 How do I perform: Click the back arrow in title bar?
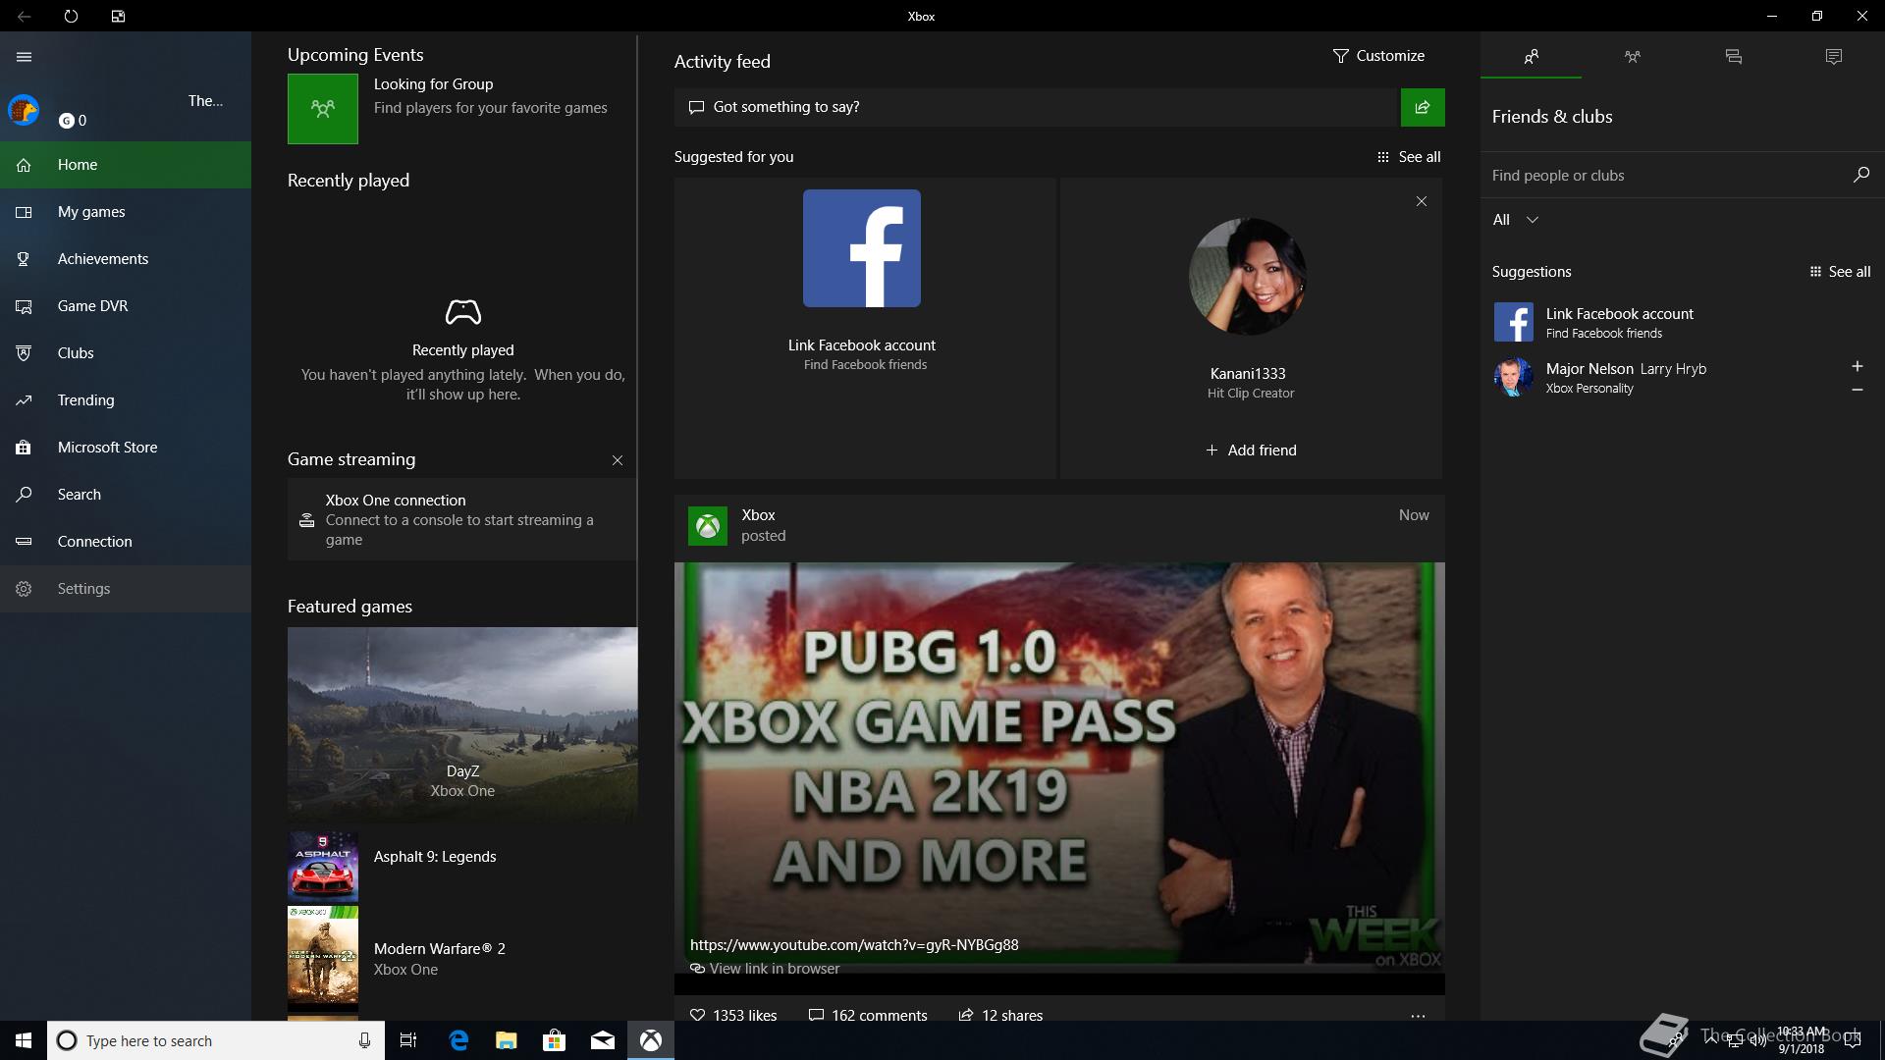pyautogui.click(x=24, y=16)
